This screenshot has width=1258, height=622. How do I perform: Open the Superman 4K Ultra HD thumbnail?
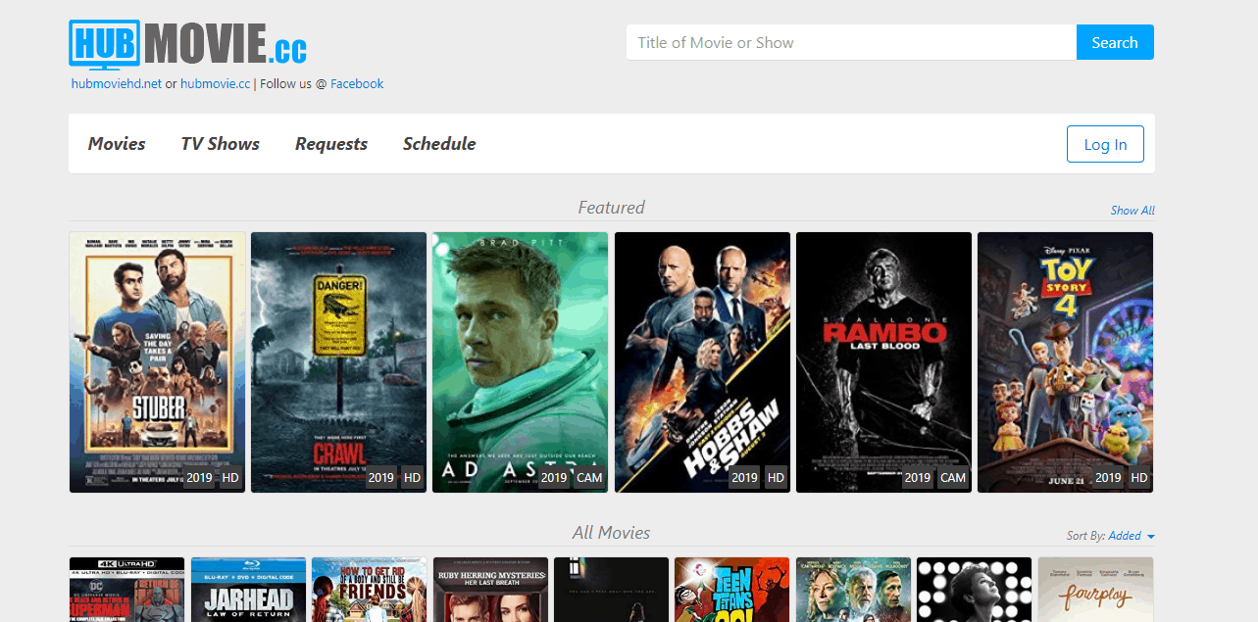126,590
